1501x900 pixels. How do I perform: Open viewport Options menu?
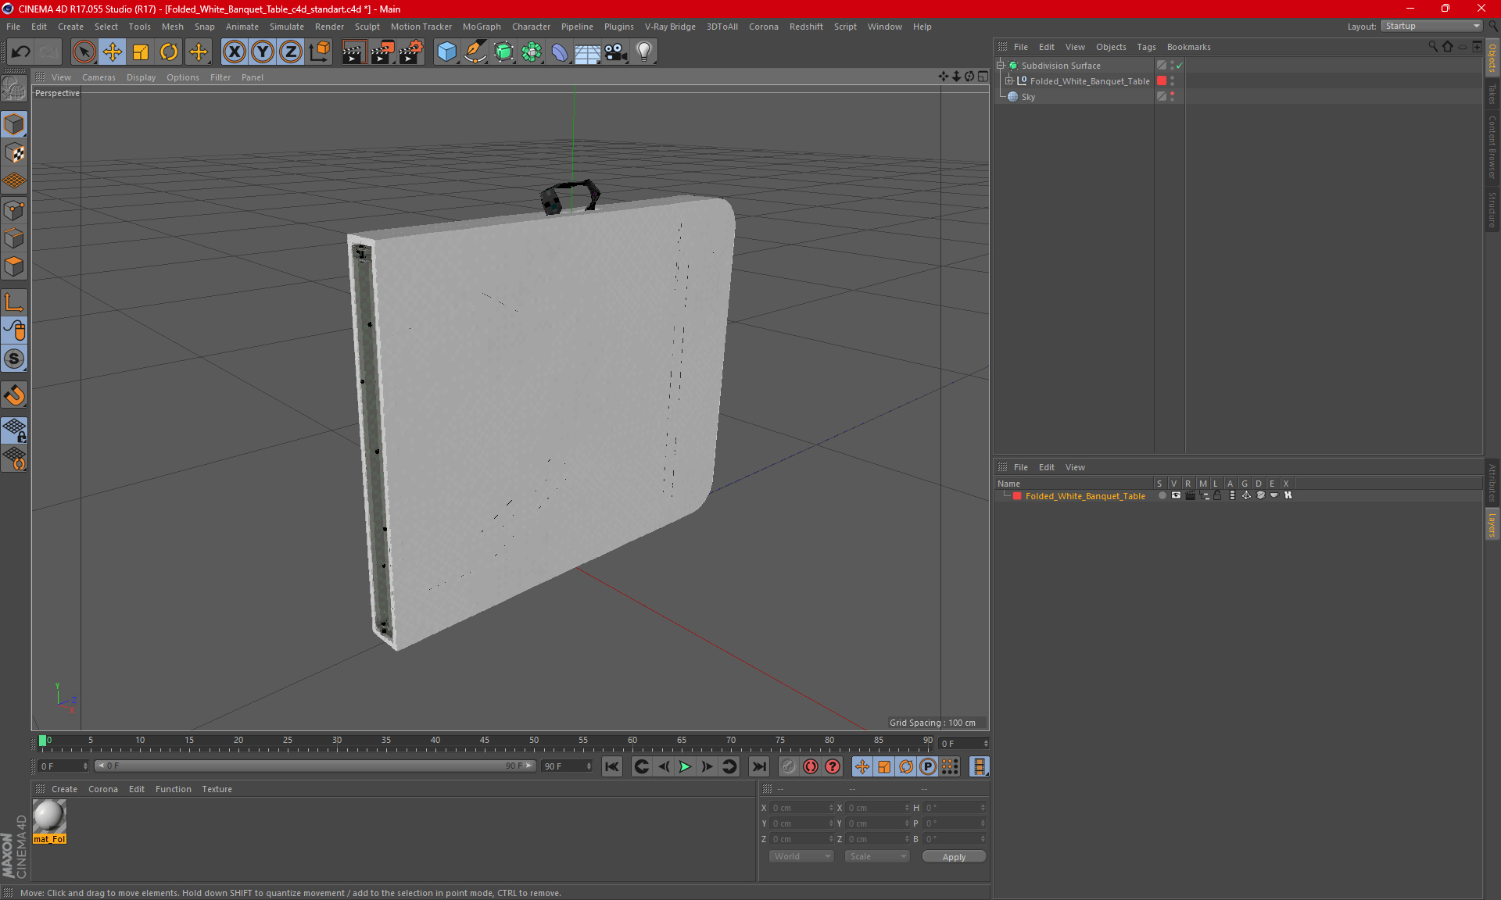[x=183, y=77]
